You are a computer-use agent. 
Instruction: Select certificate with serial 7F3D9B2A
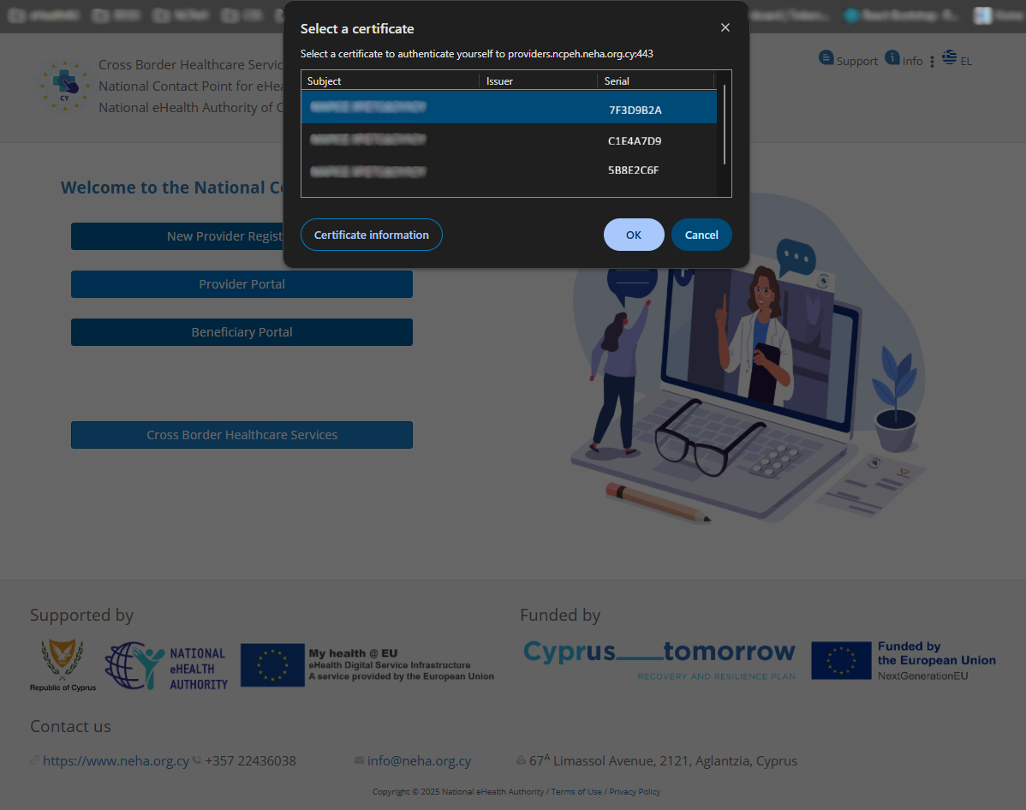tap(509, 108)
